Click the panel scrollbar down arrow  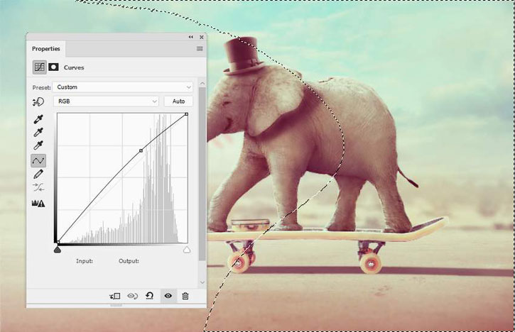point(202,282)
